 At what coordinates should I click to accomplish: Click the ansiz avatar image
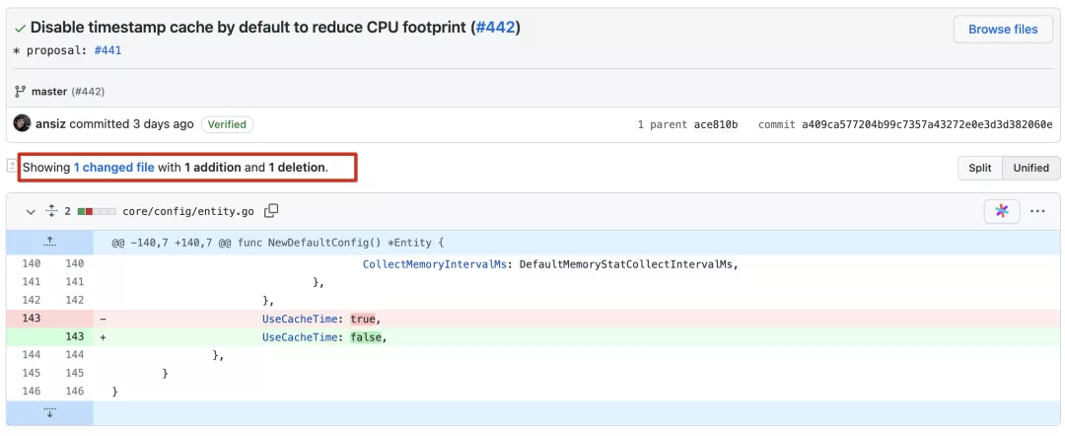22,123
